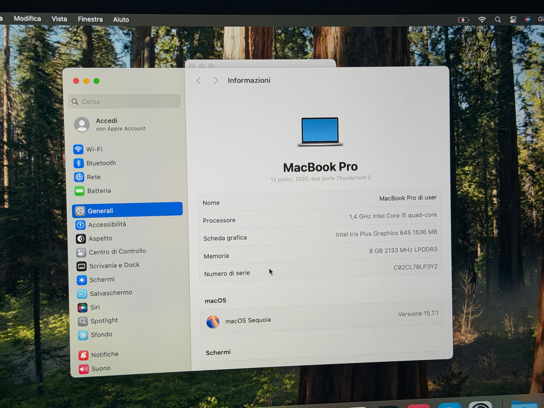Click the Intel Iris Plus Graphics 645 value
The width and height of the screenshot is (544, 408).
click(386, 233)
